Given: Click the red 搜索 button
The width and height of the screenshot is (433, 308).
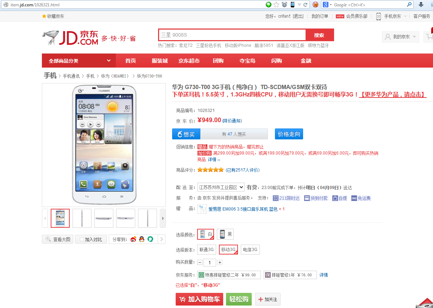Looking at the screenshot, I should (x=319, y=35).
